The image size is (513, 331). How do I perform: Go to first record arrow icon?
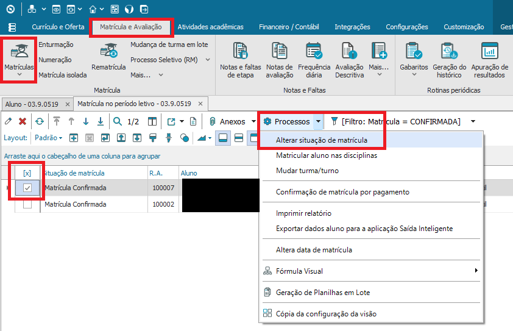click(57, 121)
